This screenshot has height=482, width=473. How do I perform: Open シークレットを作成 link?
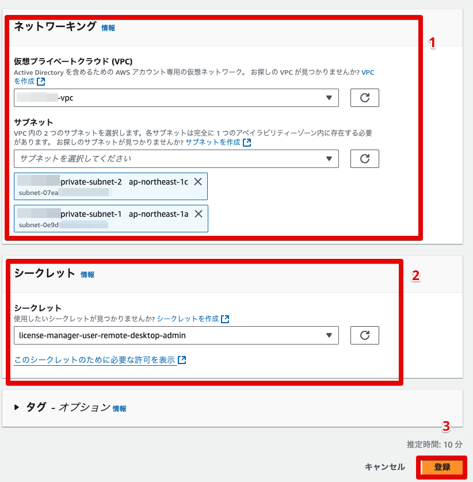pyautogui.click(x=188, y=319)
